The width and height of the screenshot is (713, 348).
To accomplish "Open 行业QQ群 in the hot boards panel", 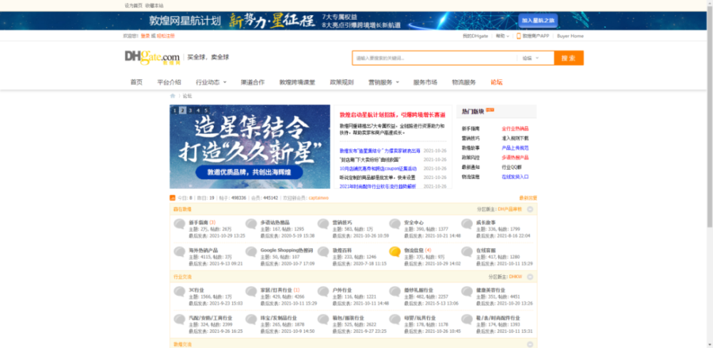I will pos(511,167).
